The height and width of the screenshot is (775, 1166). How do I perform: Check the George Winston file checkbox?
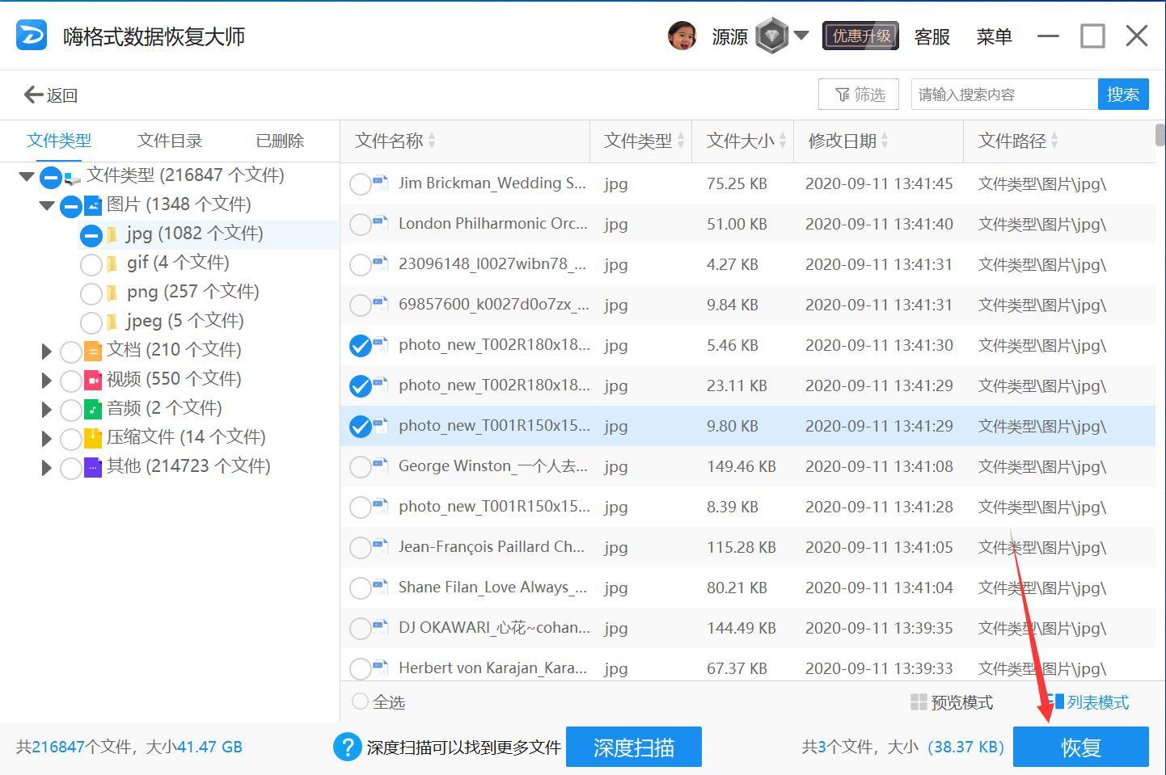(360, 467)
